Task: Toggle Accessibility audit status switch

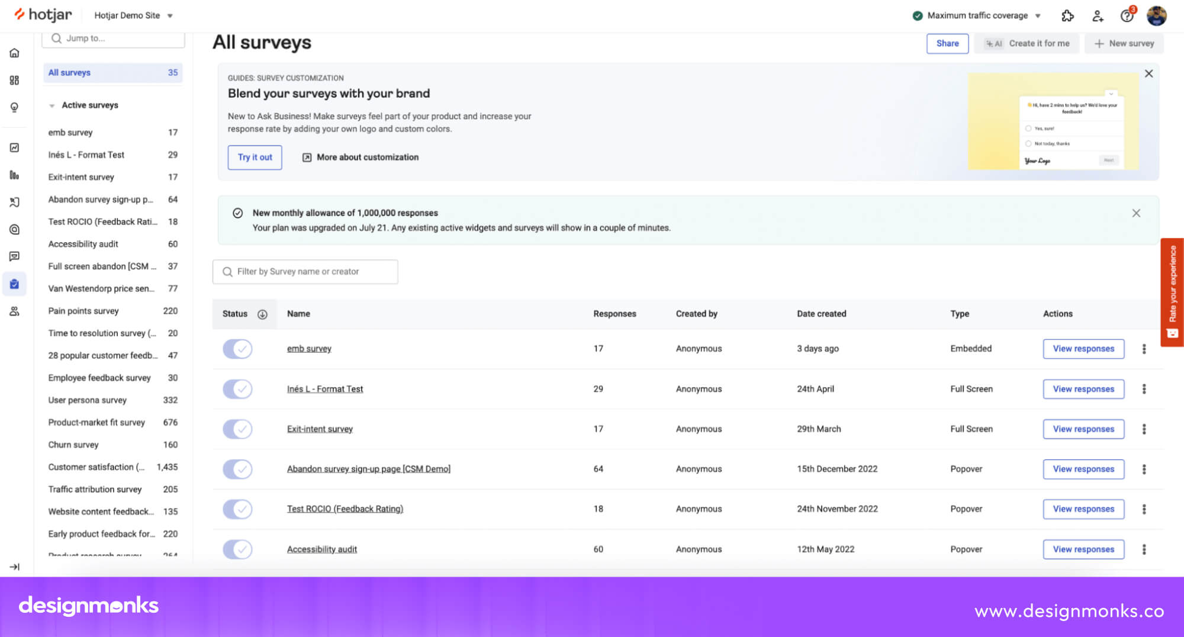Action: click(237, 549)
